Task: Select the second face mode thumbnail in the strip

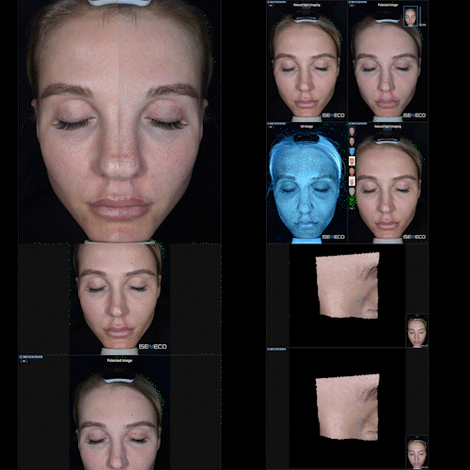Action: pos(352,141)
